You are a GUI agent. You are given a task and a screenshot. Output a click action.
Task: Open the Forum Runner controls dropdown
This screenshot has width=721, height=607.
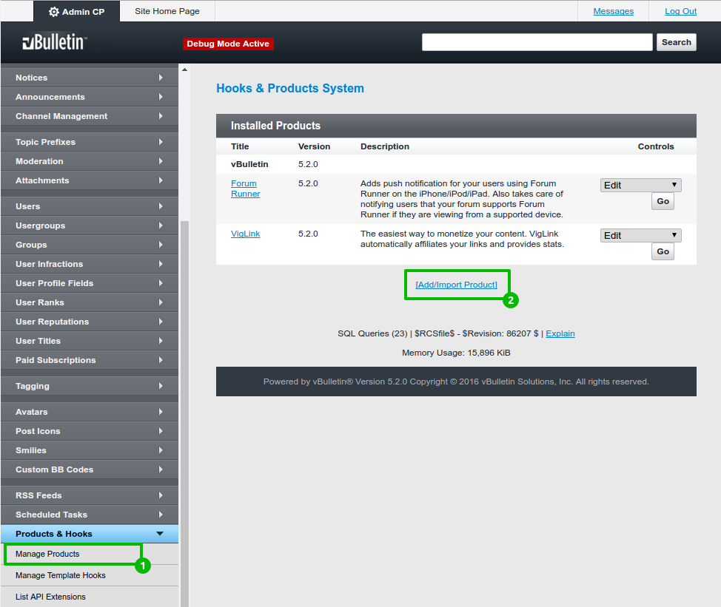click(640, 185)
